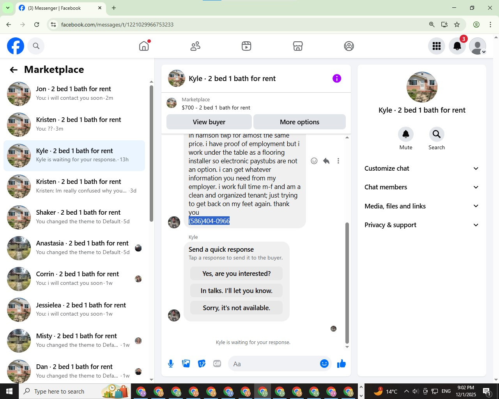499x399 pixels.
Task: Open the Friends icon in top navigation
Action: (195, 46)
